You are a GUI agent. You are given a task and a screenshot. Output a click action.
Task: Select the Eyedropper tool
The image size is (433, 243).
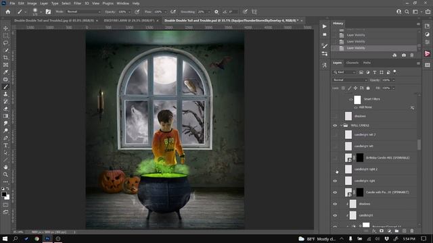coord(5,72)
